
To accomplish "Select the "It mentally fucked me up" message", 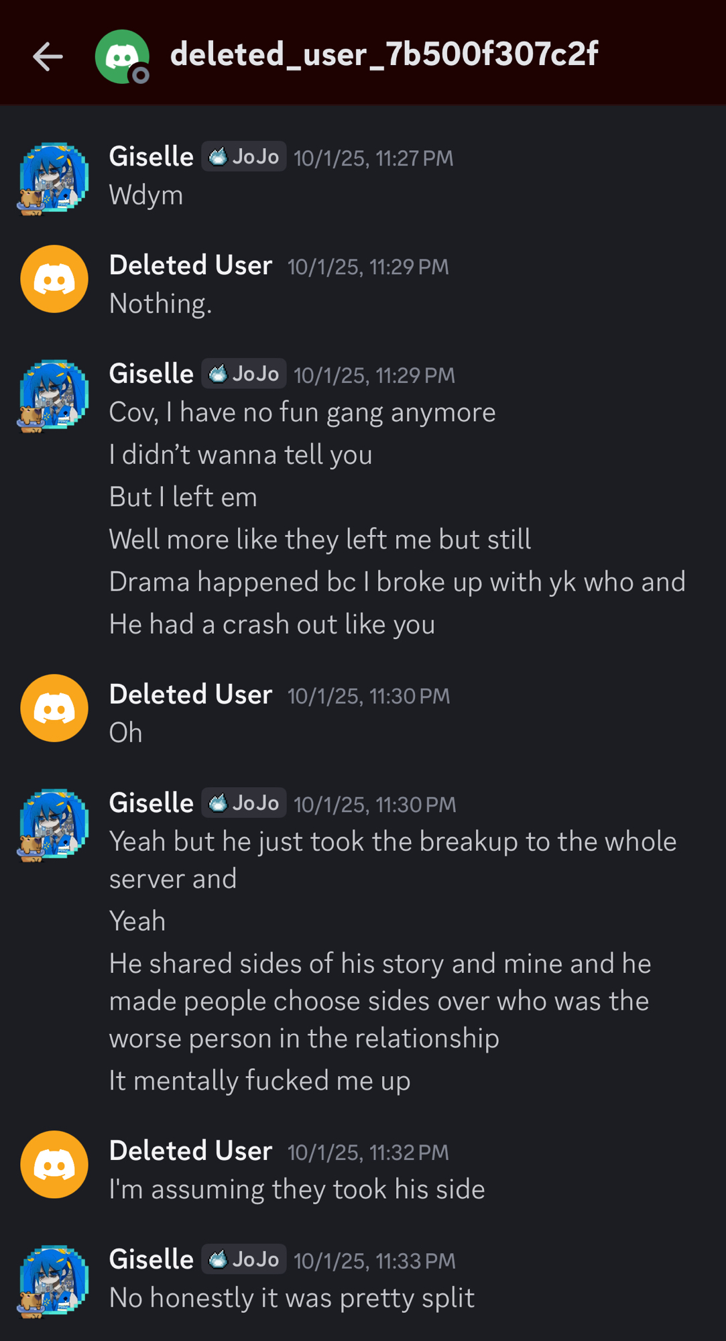I will click(259, 1081).
